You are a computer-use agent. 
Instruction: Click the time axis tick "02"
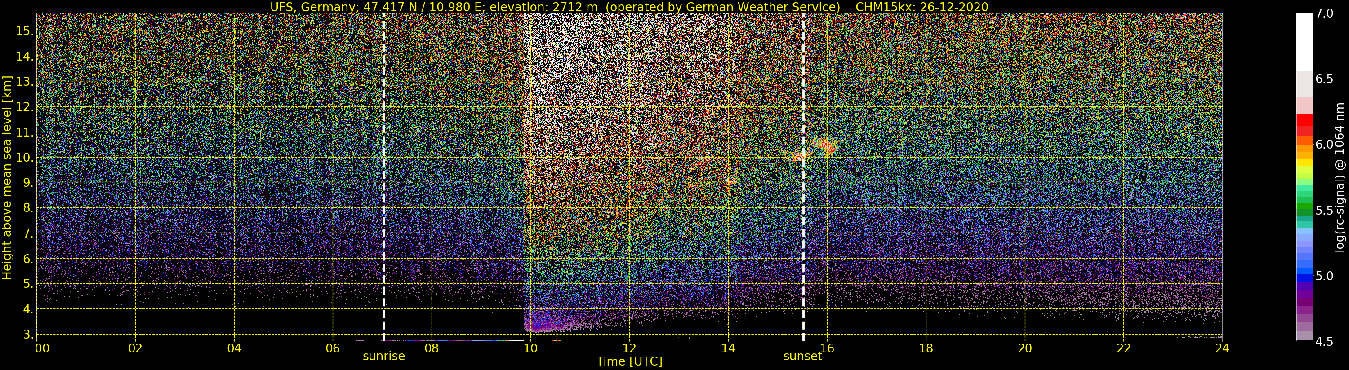click(136, 348)
